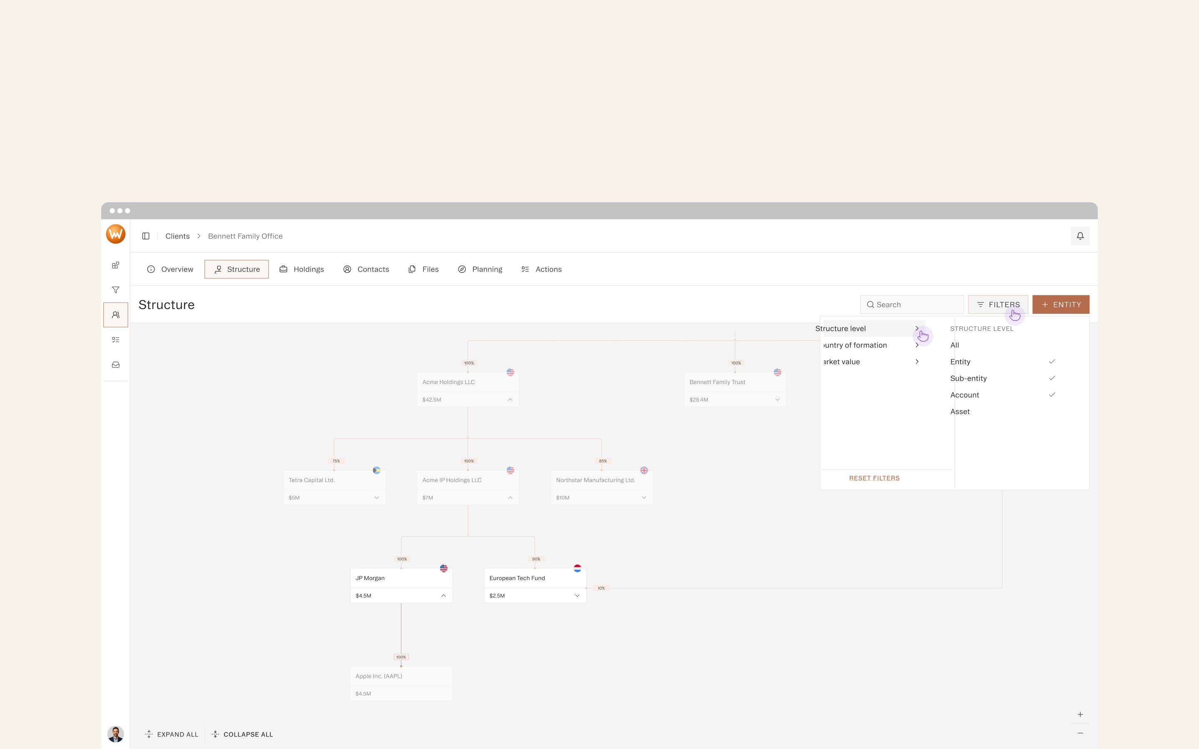Click the Acme IP Holdings LLC name

452,480
